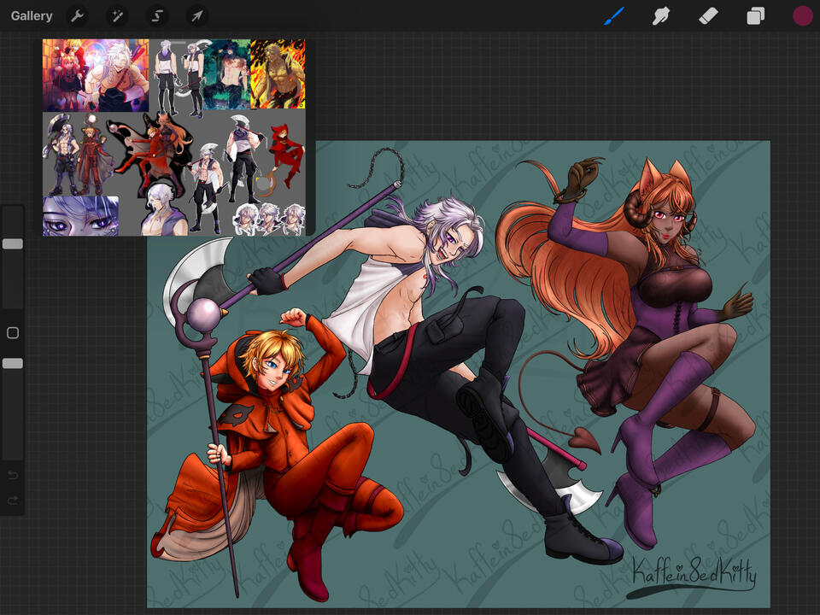Open Adjustments with the magic wand icon
Viewport: 820px width, 615px height.
coord(117,16)
